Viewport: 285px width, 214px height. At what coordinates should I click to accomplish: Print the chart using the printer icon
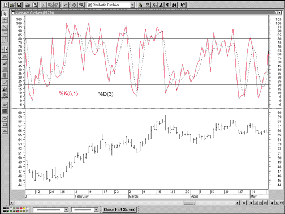[x=28, y=5]
